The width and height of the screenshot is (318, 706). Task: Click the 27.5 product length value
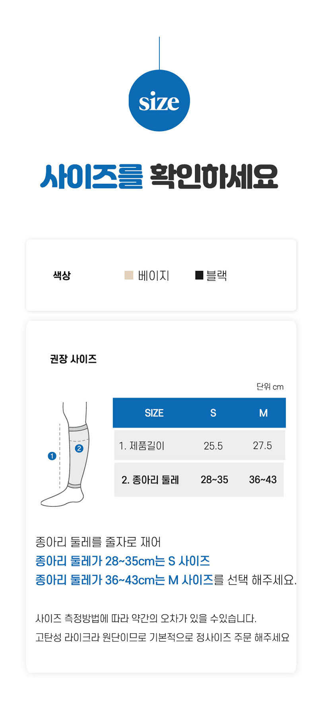(262, 445)
